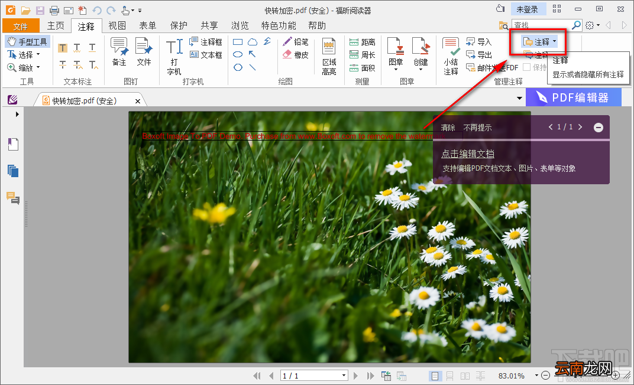Switch to the 视图 (View) tab
The width and height of the screenshot is (634, 385).
(117, 26)
